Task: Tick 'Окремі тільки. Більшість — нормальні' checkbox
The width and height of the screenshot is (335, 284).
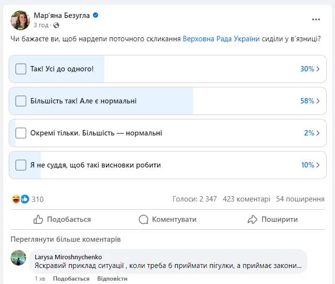Action: click(21, 133)
